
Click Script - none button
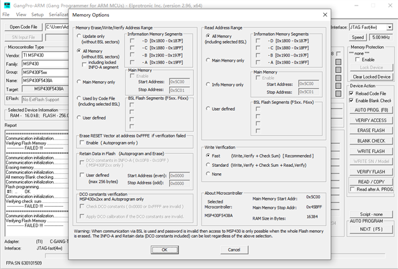(x=371, y=214)
